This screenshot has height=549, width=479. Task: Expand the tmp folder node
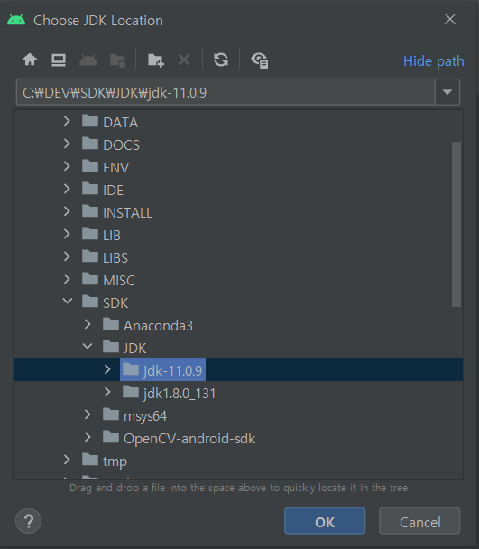coord(67,460)
